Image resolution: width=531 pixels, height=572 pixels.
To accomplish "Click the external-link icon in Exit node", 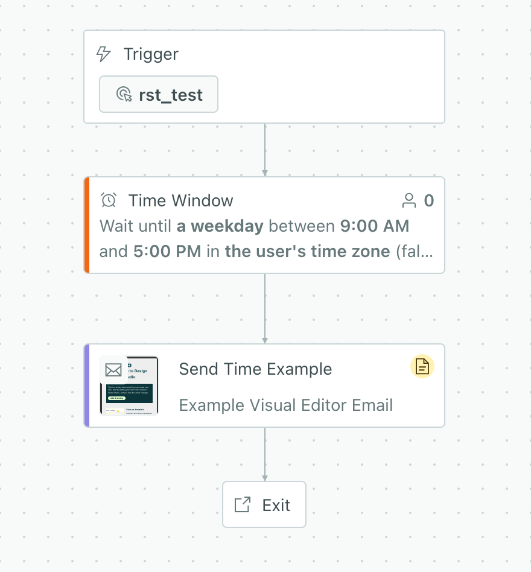I will (x=241, y=504).
